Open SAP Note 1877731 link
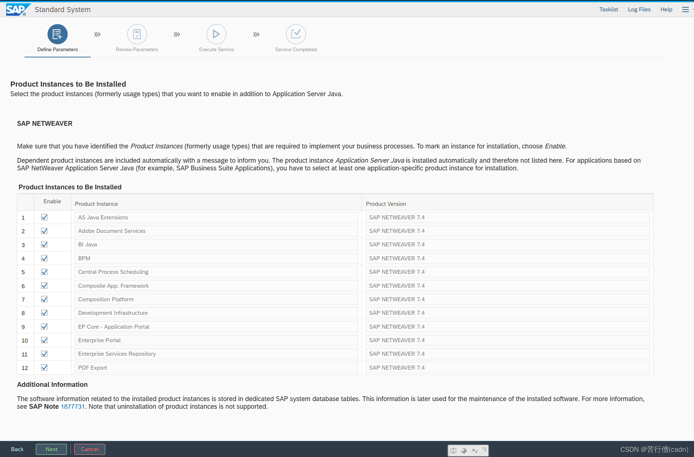The width and height of the screenshot is (694, 457). 73,407
